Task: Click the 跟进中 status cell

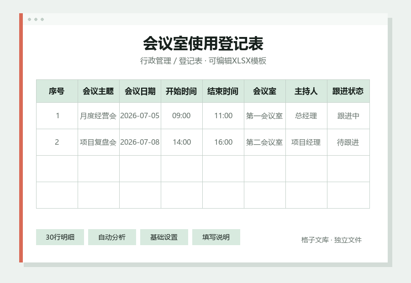Action: coord(348,116)
